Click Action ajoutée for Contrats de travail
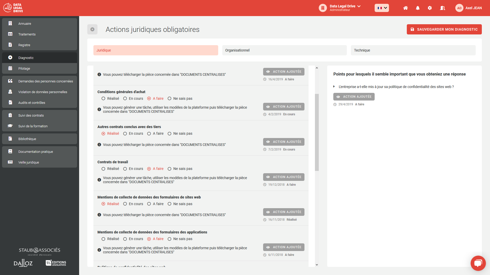The image size is (490, 275). (284, 177)
